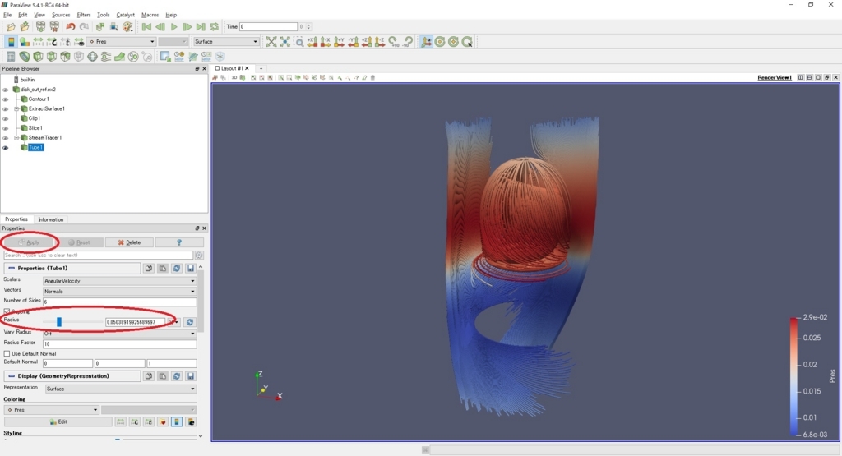Image resolution: width=842 pixels, height=456 pixels.
Task: Click the Edit Color Map icon
Action: coord(24,42)
